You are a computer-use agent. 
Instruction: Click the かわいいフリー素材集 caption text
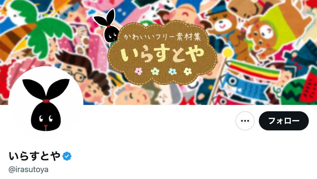coord(162,37)
